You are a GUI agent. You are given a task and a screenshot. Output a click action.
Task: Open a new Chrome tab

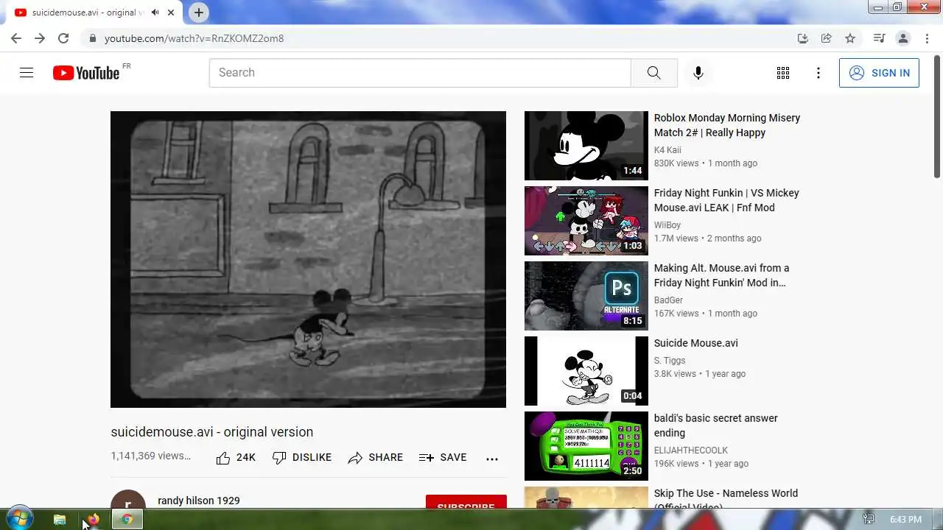point(199,13)
